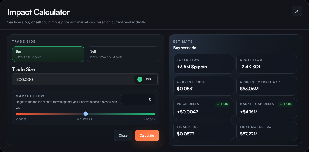Click the Current Price card
This screenshot has width=309, height=152.
pos(203,86)
